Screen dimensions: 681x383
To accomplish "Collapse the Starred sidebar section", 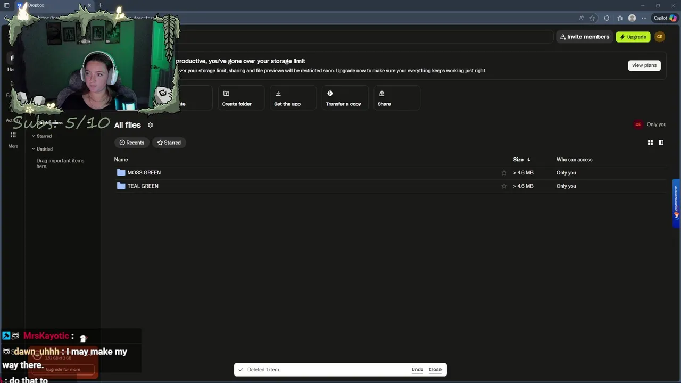I will [33, 136].
